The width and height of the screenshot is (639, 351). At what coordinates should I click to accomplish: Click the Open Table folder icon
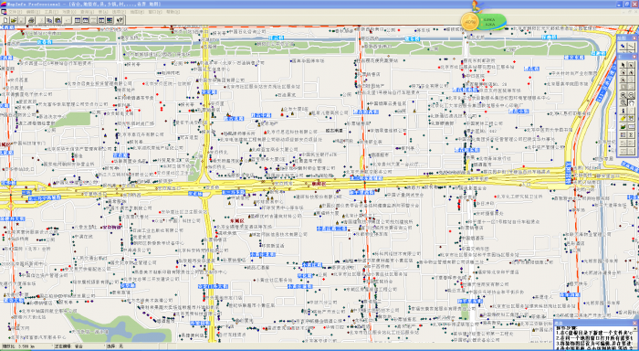(x=14, y=20)
